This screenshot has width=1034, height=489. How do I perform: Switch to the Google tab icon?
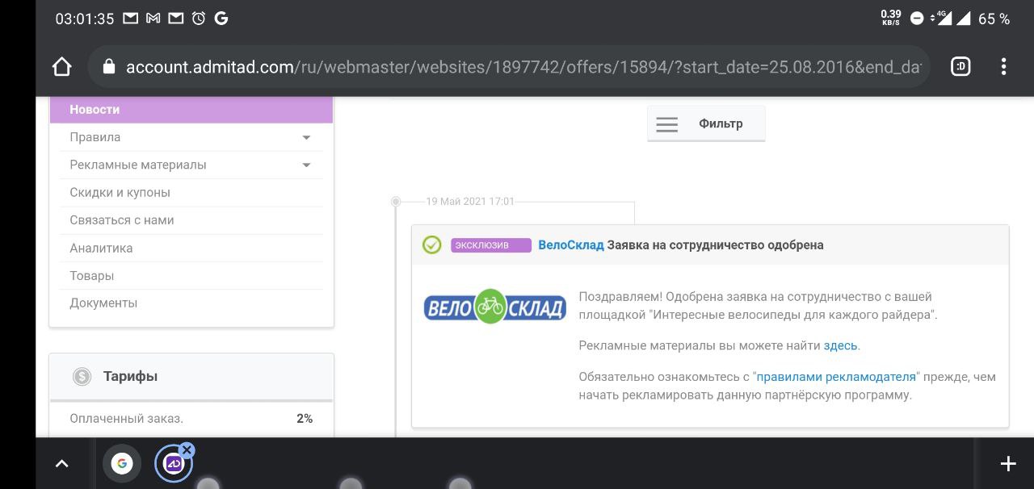point(122,463)
